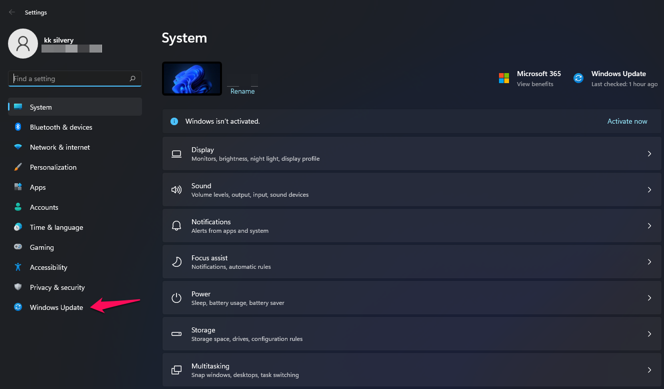664x389 pixels.
Task: Click the Accounts icon
Action: pyautogui.click(x=18, y=207)
